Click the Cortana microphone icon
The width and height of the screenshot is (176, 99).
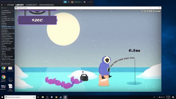34,97
